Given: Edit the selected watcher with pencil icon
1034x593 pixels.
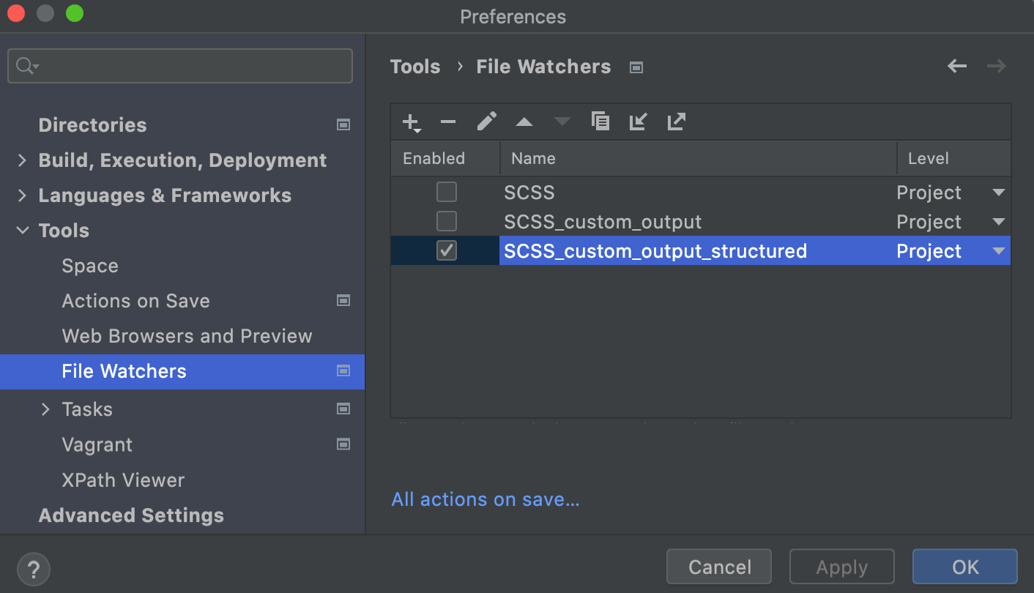Looking at the screenshot, I should (486, 122).
